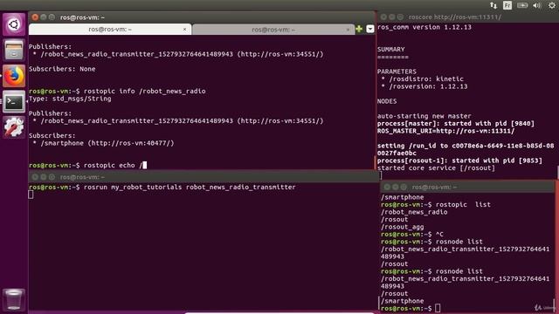Click the 'Type: std_msgs/String' line
This screenshot has height=314, width=559.
[x=70, y=99]
